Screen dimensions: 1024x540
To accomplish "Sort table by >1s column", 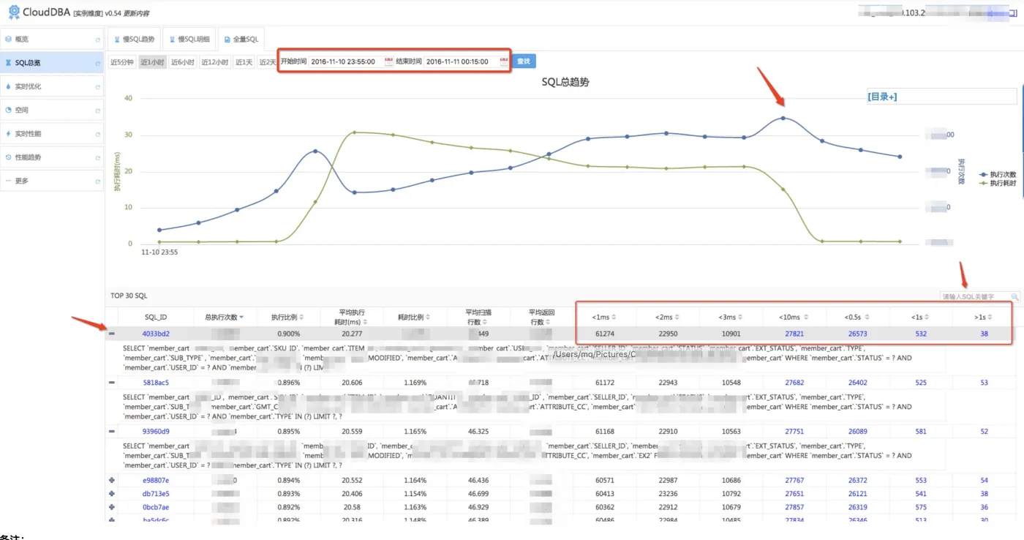I will (x=991, y=317).
